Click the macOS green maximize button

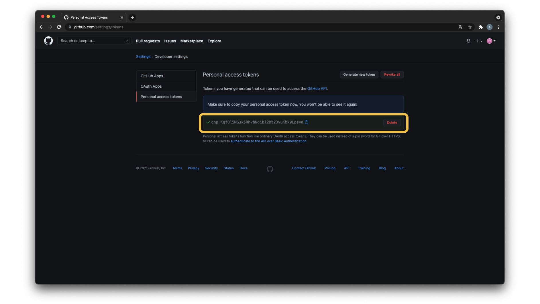(54, 17)
